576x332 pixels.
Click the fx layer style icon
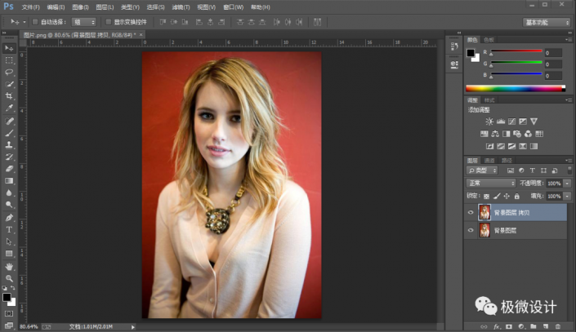coord(495,325)
